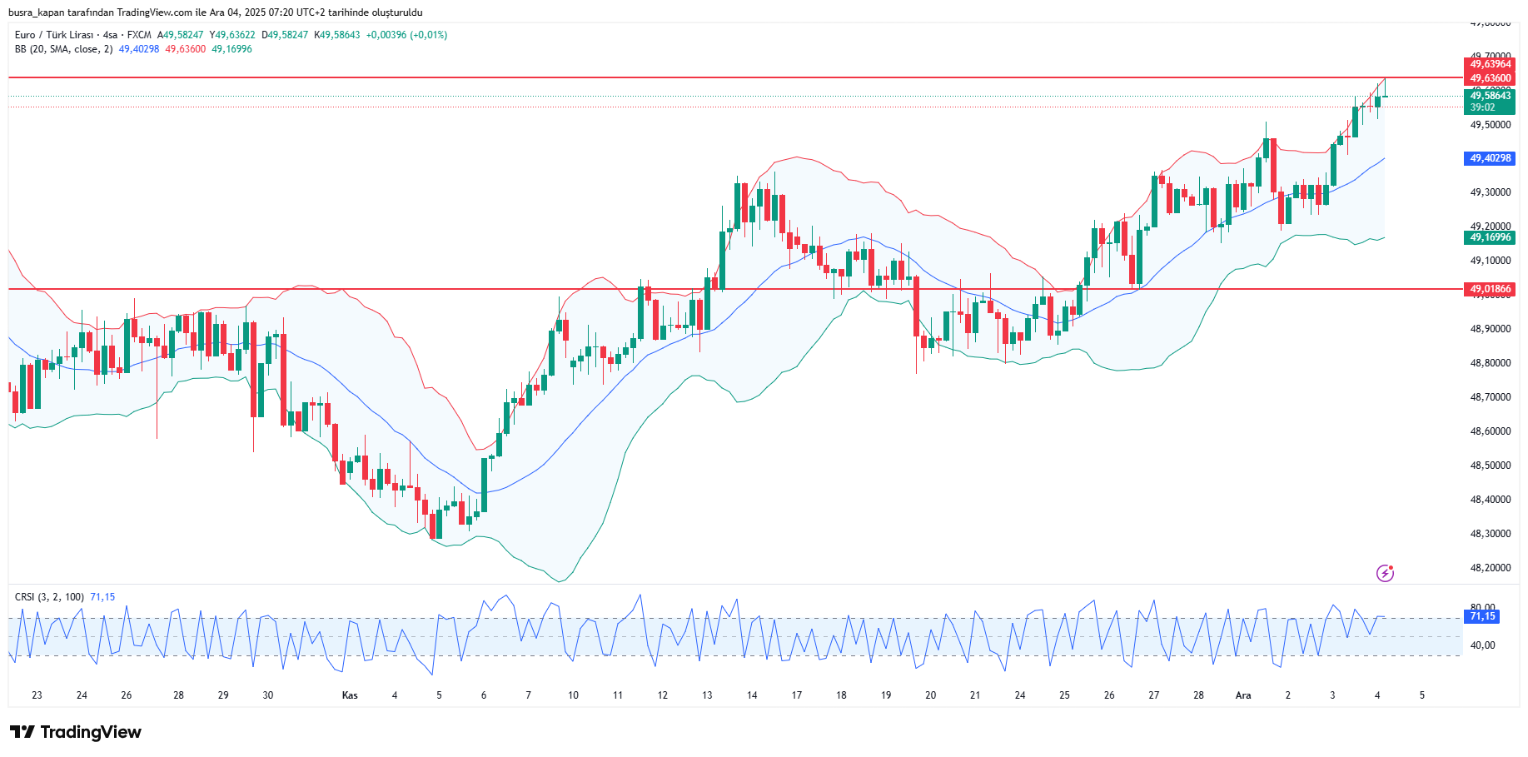Click the 39:02 candle countdown timer

pyautogui.click(x=1483, y=107)
